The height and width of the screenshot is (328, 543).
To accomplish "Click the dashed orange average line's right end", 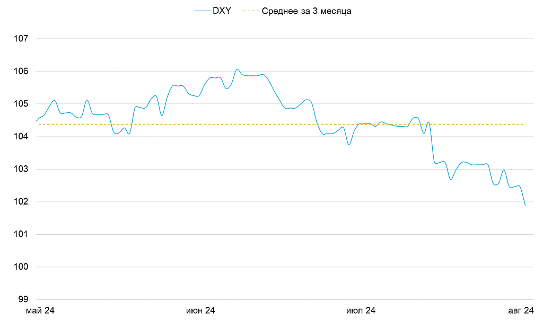I will coord(523,125).
